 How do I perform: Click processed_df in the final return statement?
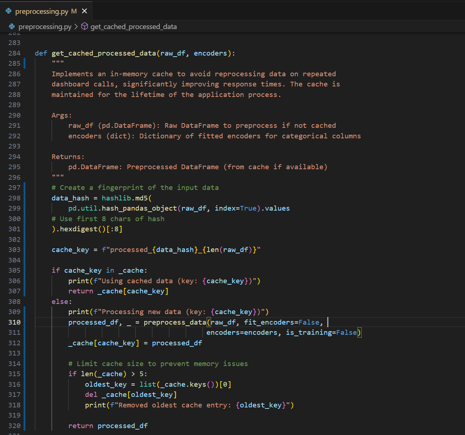click(123, 426)
